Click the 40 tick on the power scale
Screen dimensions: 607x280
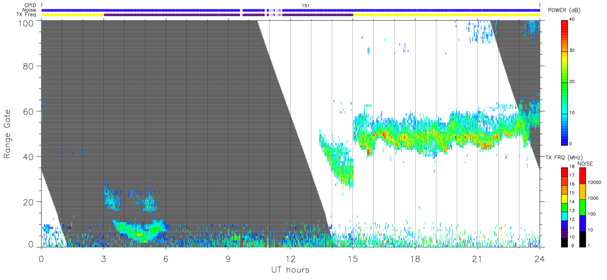point(572,19)
